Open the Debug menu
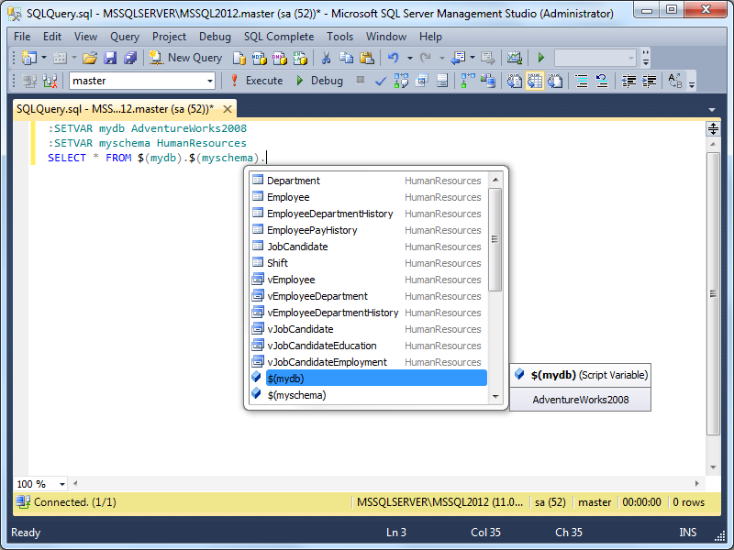 point(215,37)
